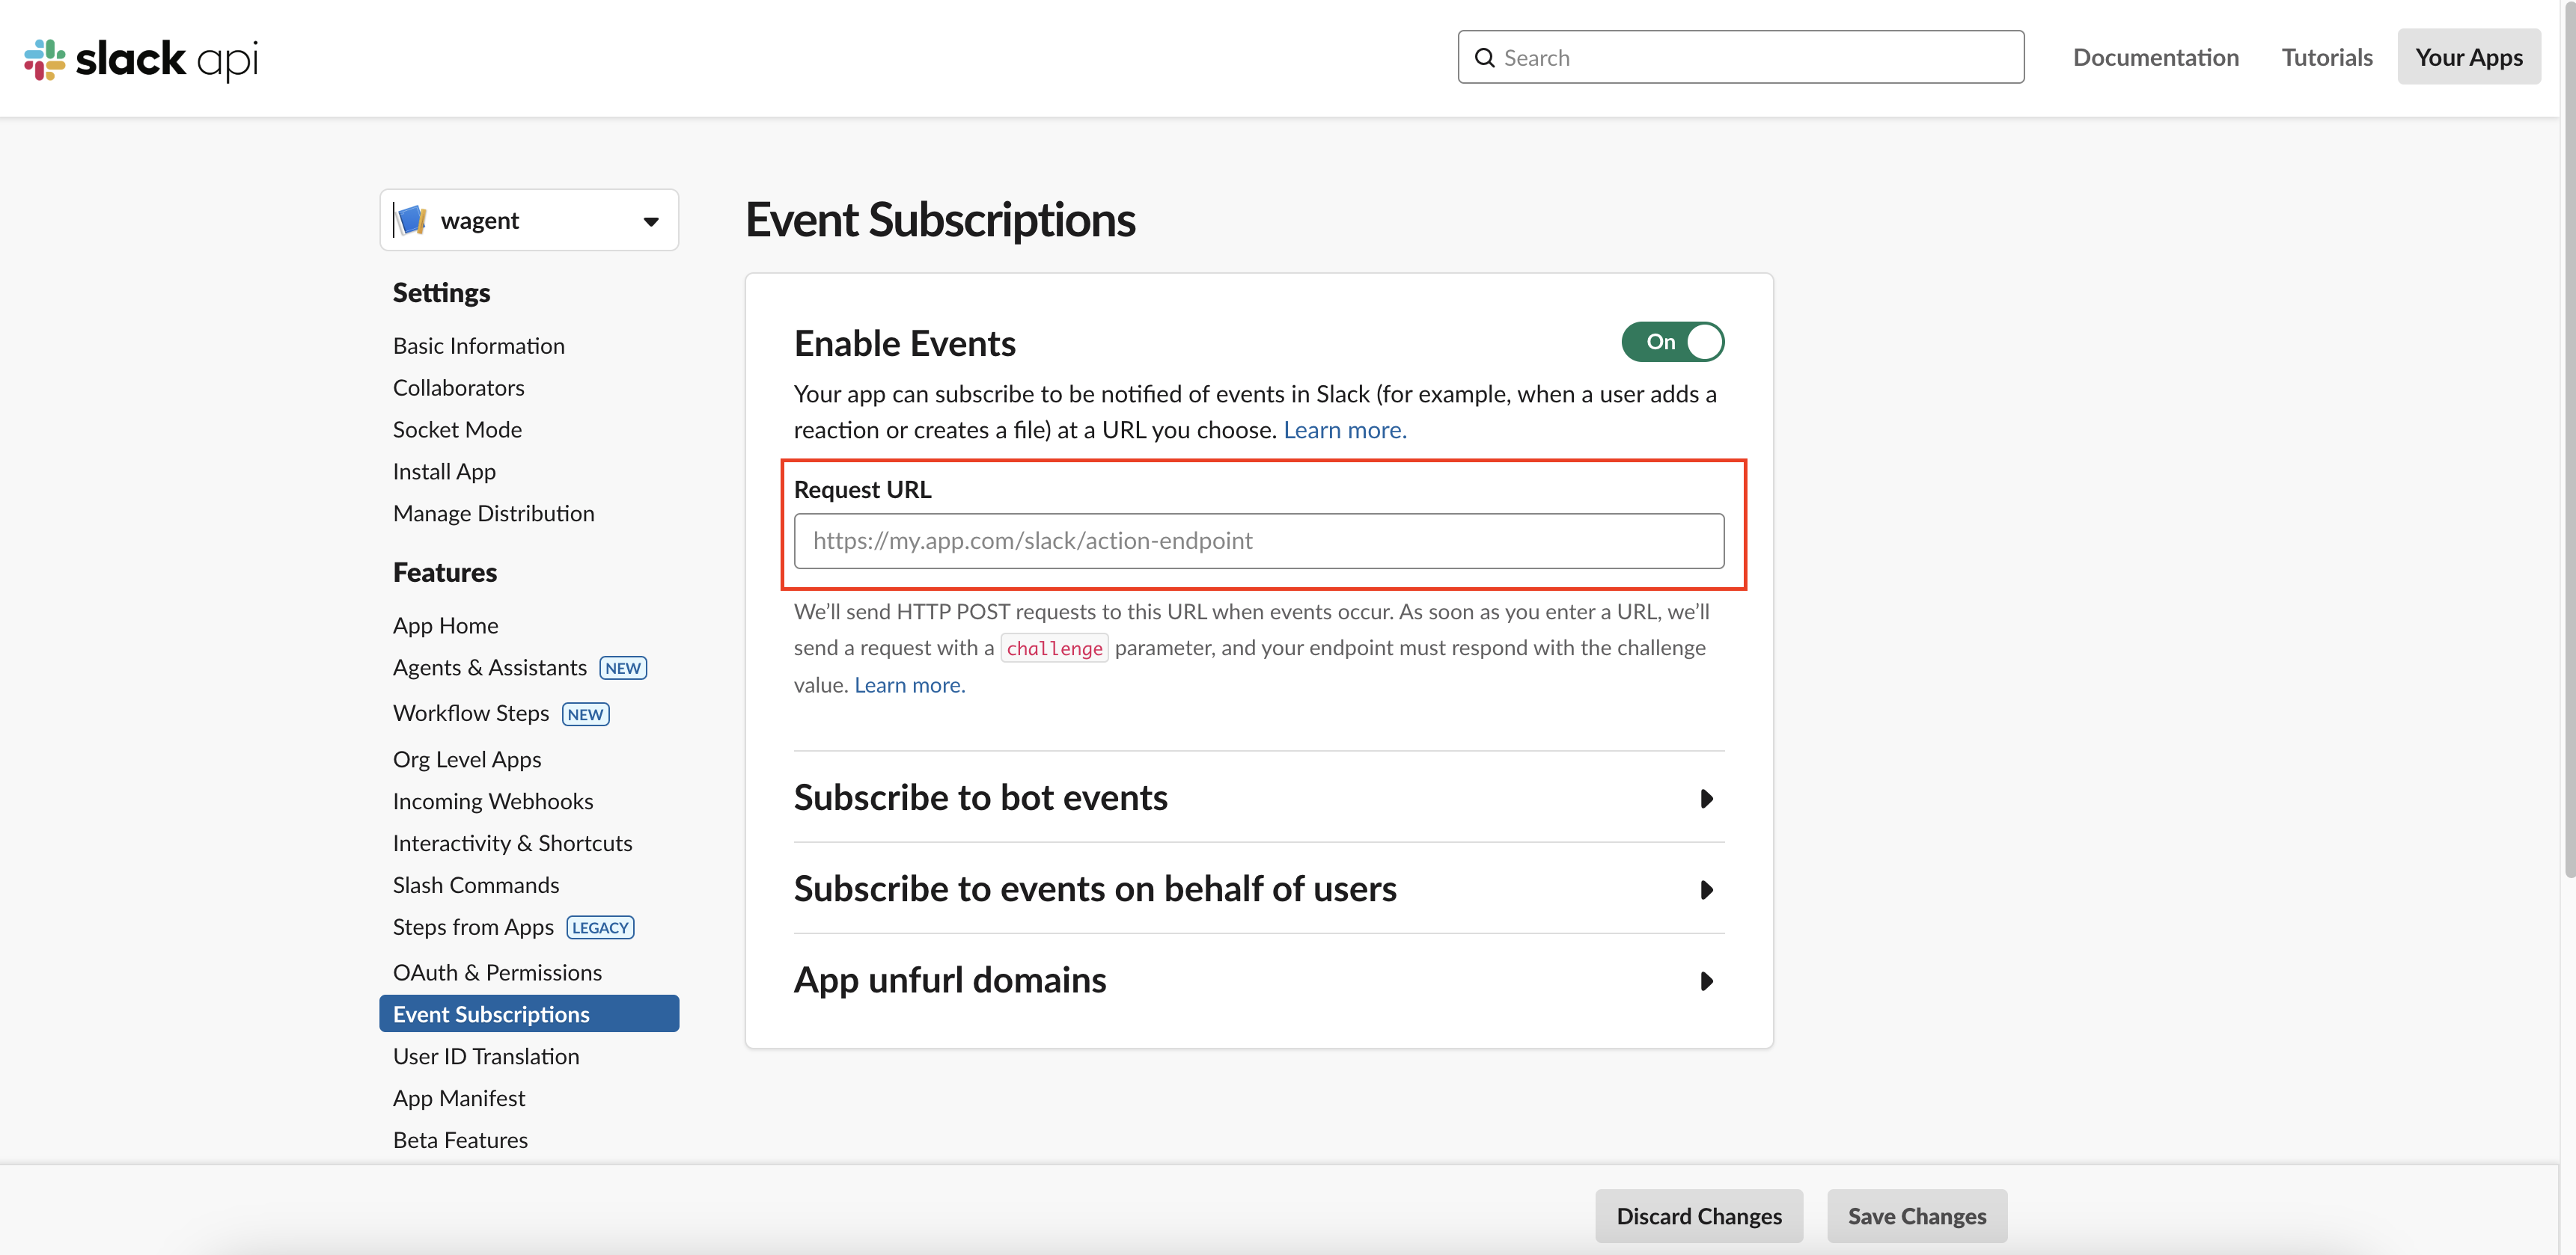This screenshot has height=1255, width=2576.
Task: Click the 'Event Subscriptions' page heading
Action: coord(940,219)
